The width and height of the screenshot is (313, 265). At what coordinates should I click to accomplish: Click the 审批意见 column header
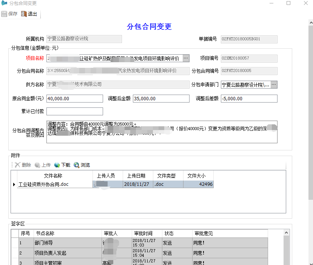(x=230, y=233)
